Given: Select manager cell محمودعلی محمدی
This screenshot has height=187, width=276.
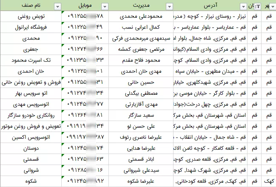Looking at the screenshot, I should coord(141,16).
